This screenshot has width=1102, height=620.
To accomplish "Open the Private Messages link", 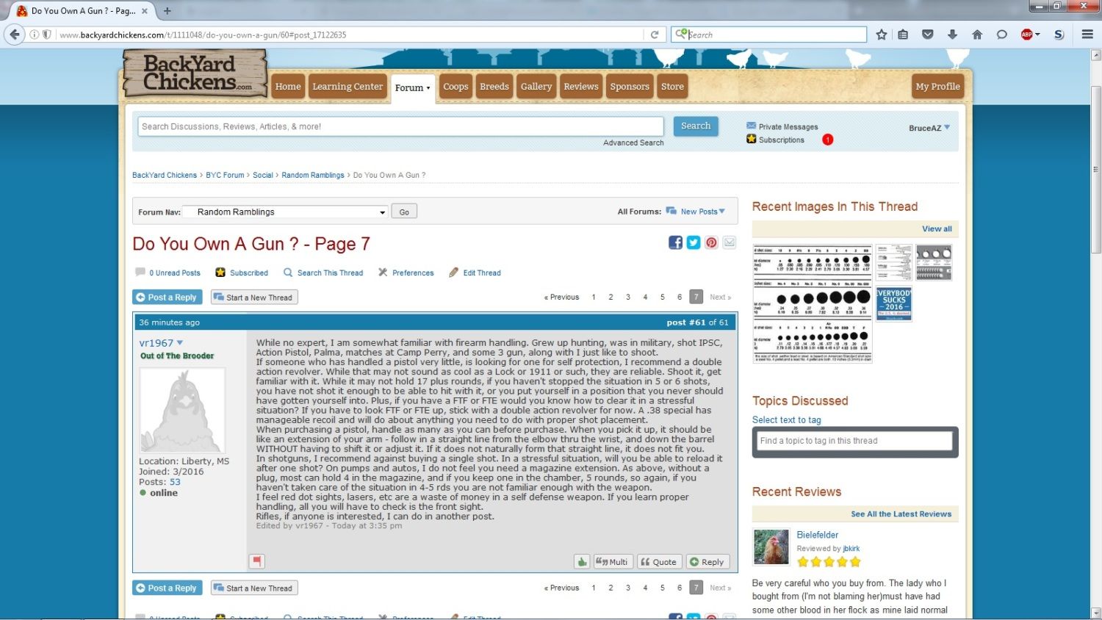I will coord(788,127).
